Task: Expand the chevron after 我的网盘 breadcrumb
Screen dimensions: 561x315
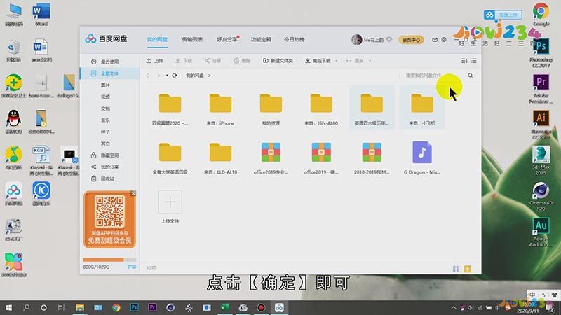Action: coord(210,76)
